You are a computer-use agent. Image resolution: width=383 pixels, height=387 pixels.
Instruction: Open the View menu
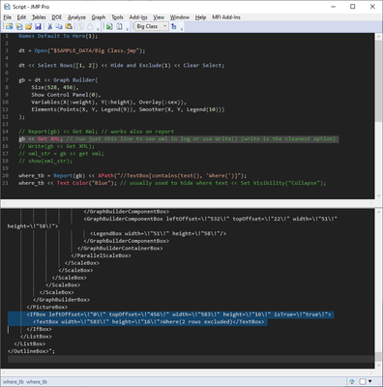pyautogui.click(x=159, y=17)
